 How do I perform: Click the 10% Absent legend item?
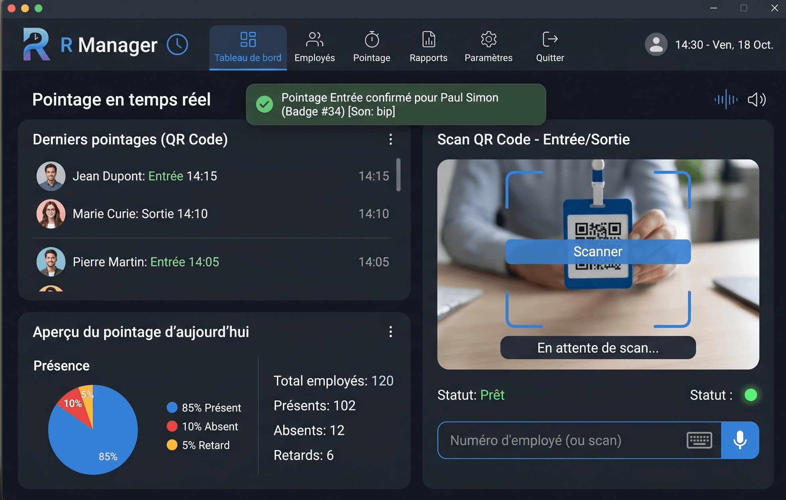[202, 427]
